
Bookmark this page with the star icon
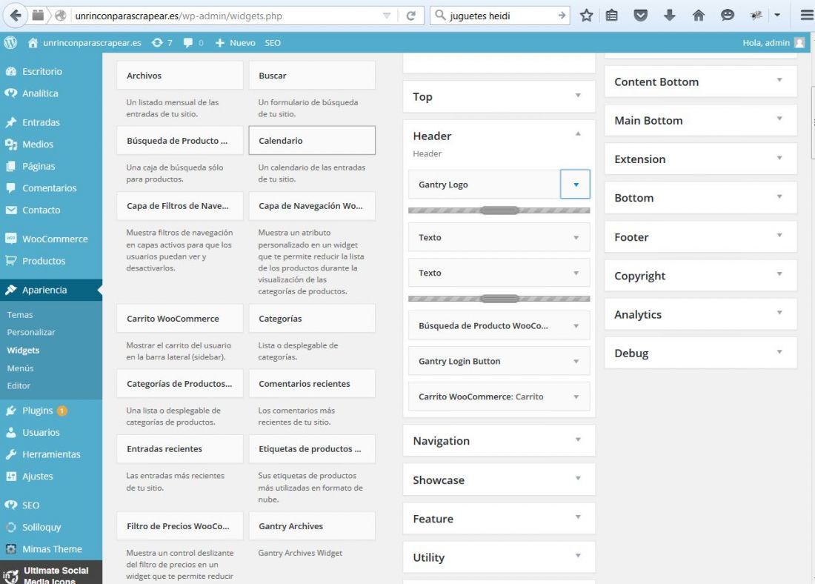[586, 16]
